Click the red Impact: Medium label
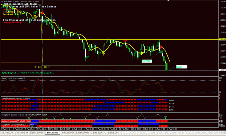227x136 pixels. [x=12, y=23]
